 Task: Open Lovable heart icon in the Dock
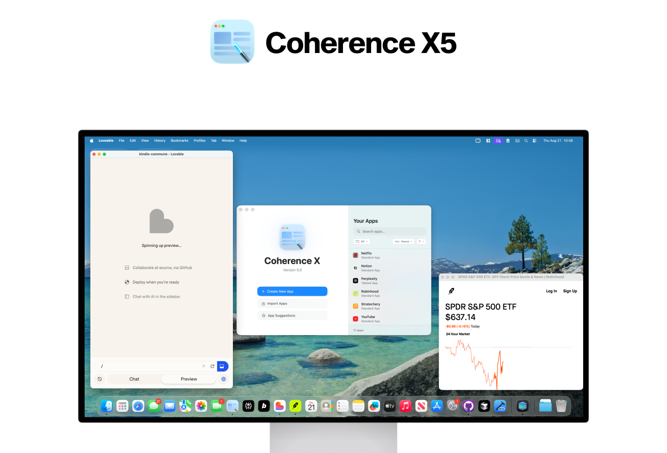tap(280, 406)
